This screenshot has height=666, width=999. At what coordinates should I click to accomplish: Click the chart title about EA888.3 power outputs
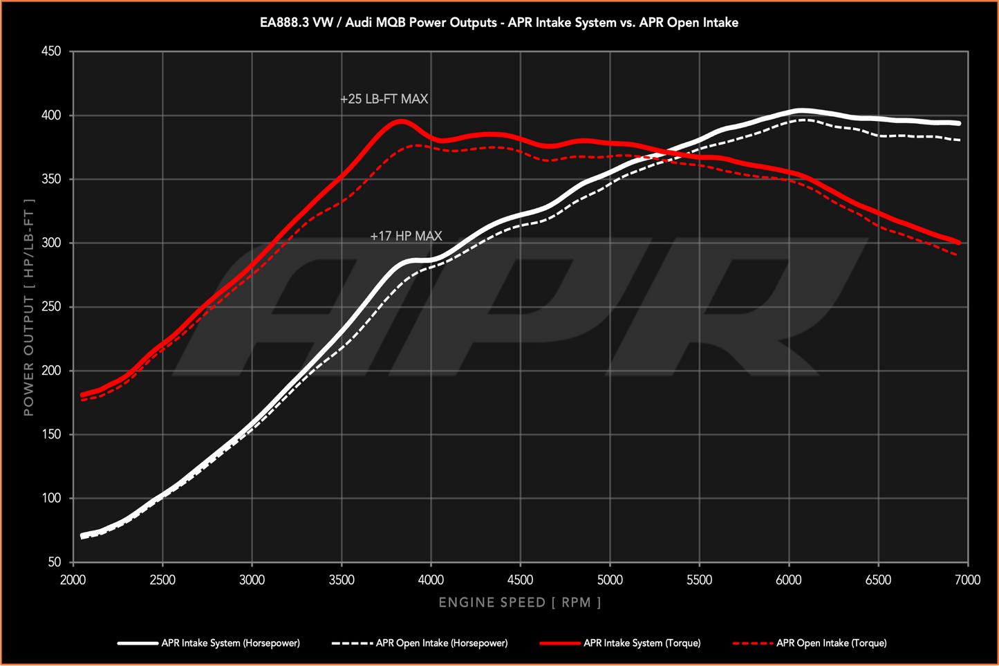pos(499,23)
